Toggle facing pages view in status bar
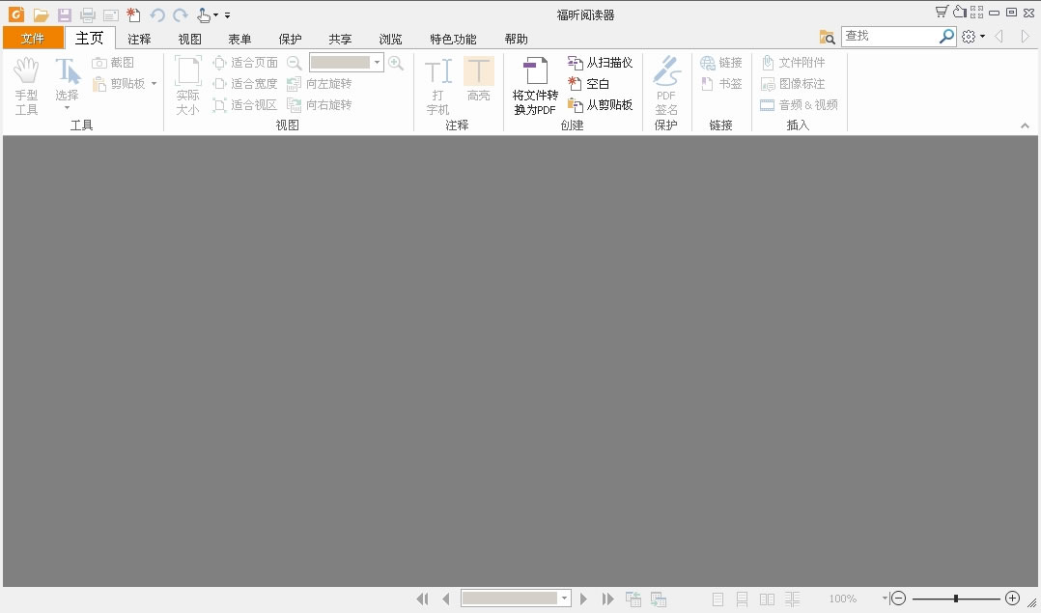 (767, 599)
